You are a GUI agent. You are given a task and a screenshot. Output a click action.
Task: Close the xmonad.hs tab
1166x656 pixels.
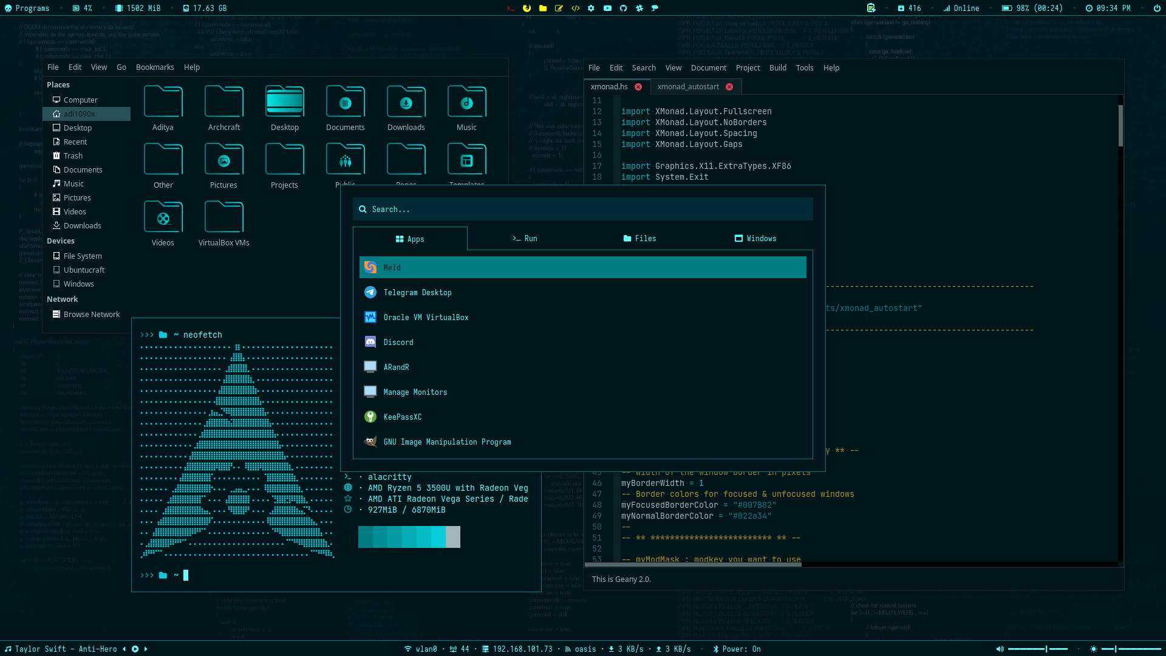pyautogui.click(x=638, y=87)
